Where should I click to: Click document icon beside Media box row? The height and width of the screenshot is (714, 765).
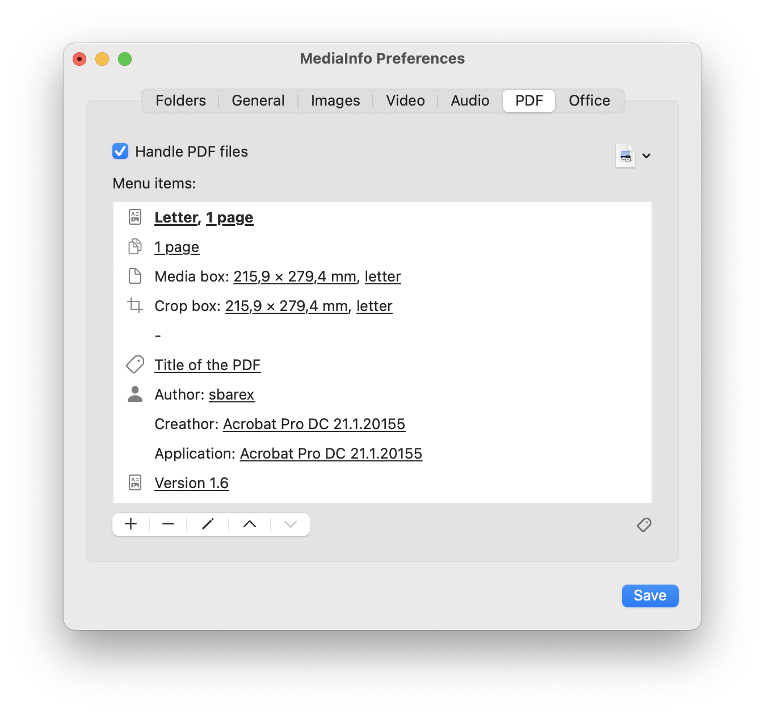[135, 276]
